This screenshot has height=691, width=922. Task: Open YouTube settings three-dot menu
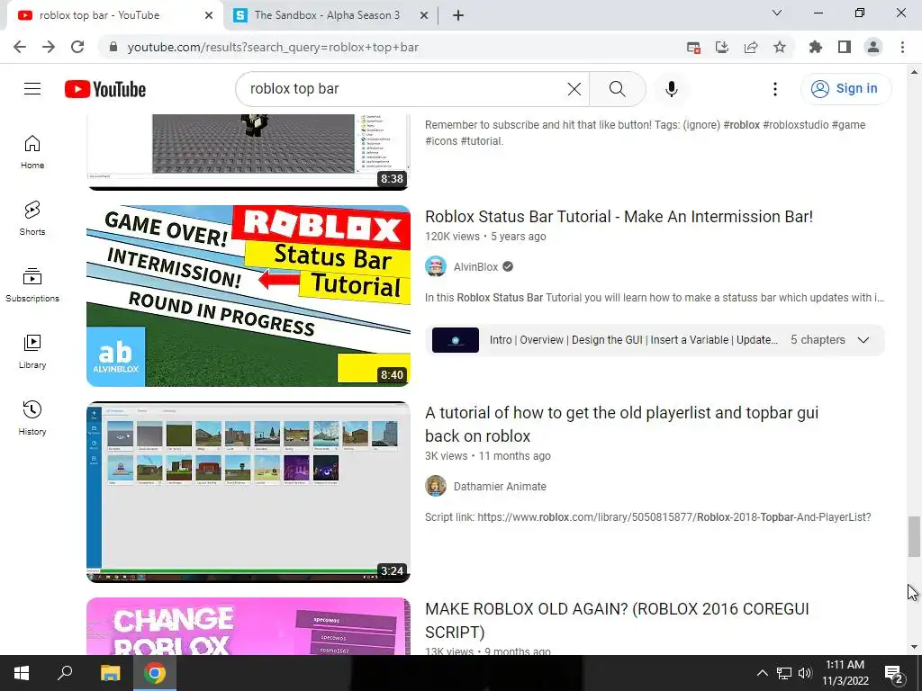(775, 89)
